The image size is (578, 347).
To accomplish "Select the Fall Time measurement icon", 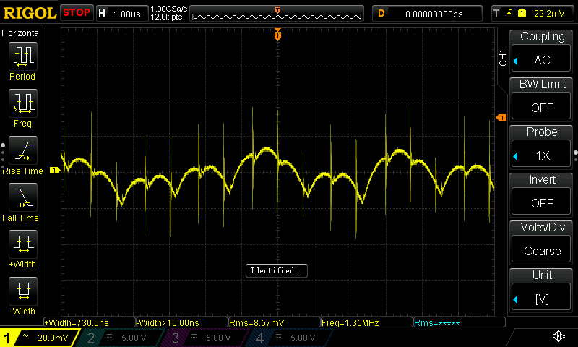I will click(x=22, y=200).
